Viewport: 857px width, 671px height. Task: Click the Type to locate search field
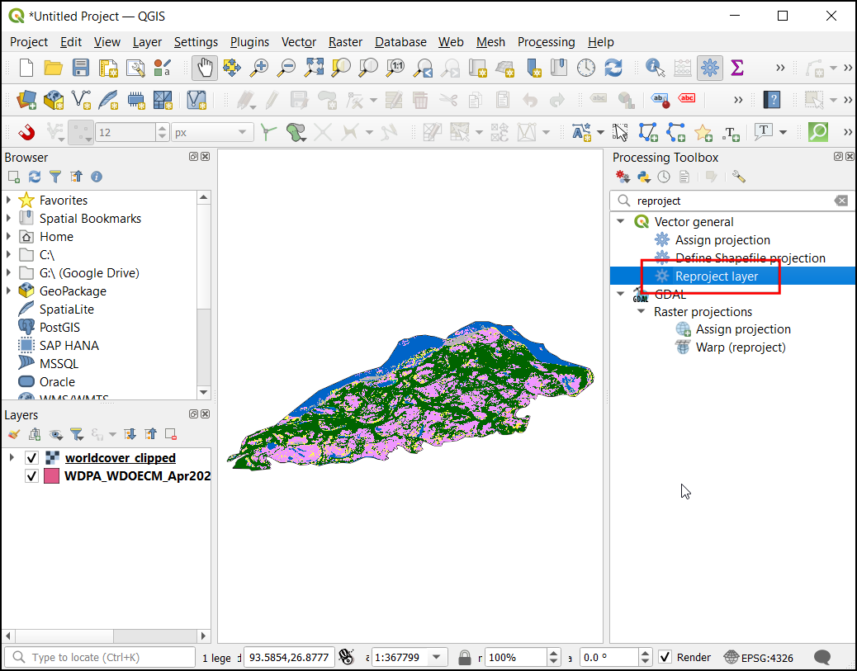tap(107, 658)
